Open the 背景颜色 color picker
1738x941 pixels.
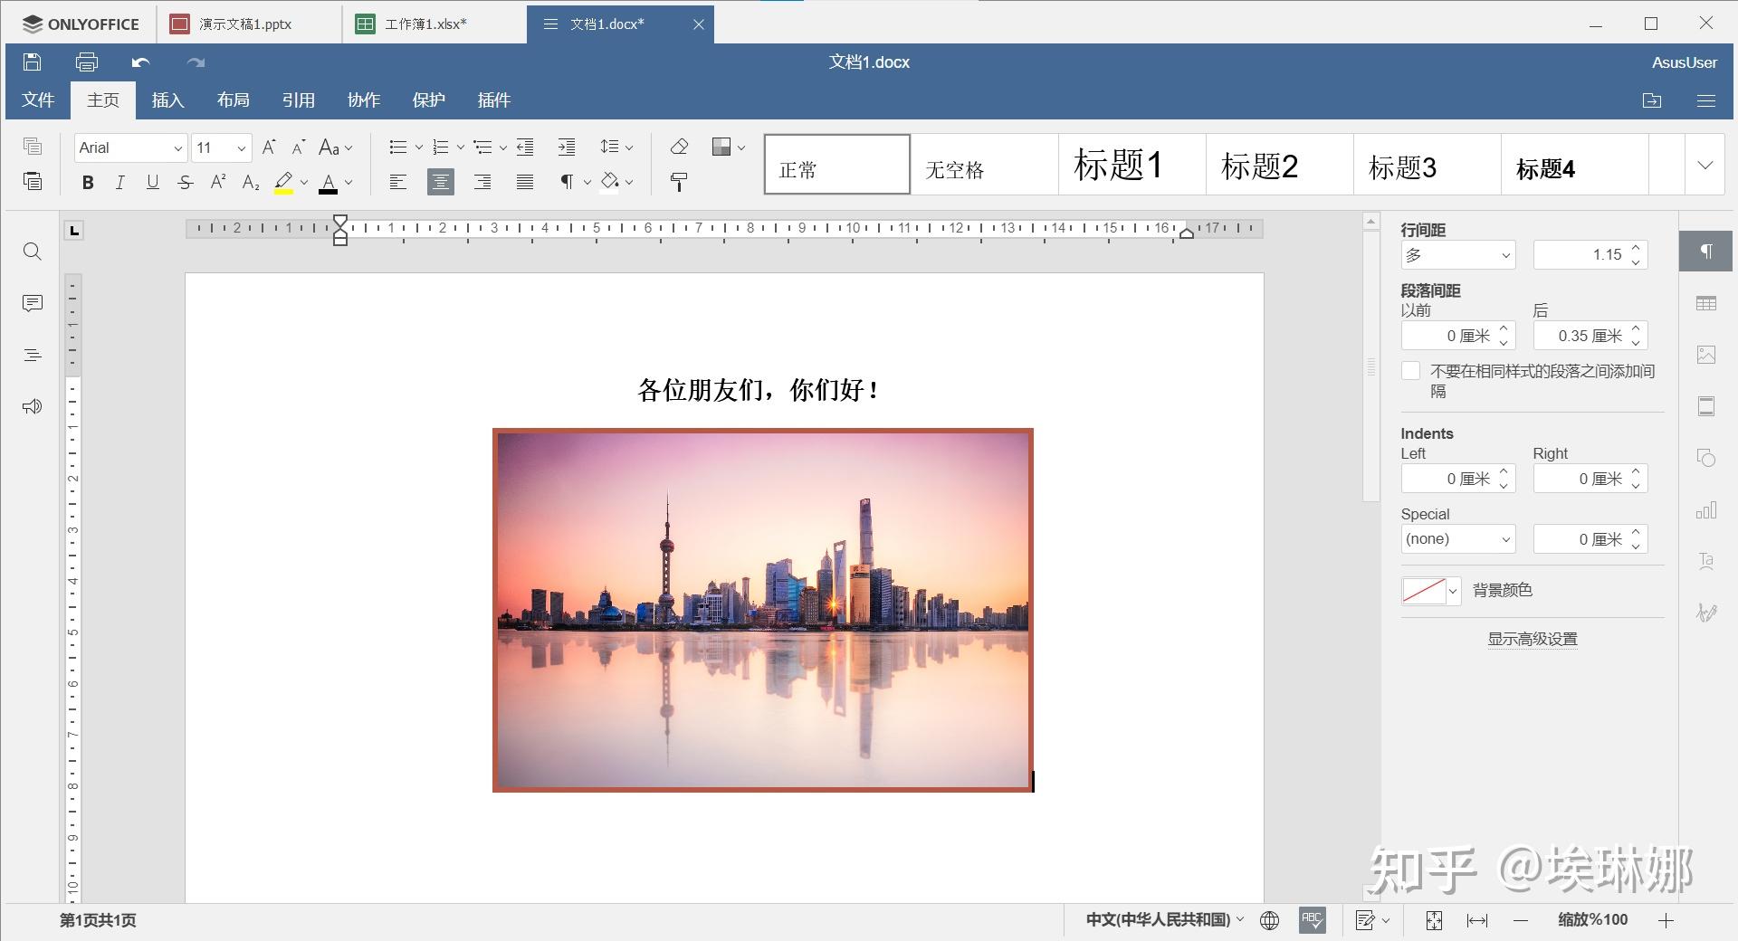1430,591
